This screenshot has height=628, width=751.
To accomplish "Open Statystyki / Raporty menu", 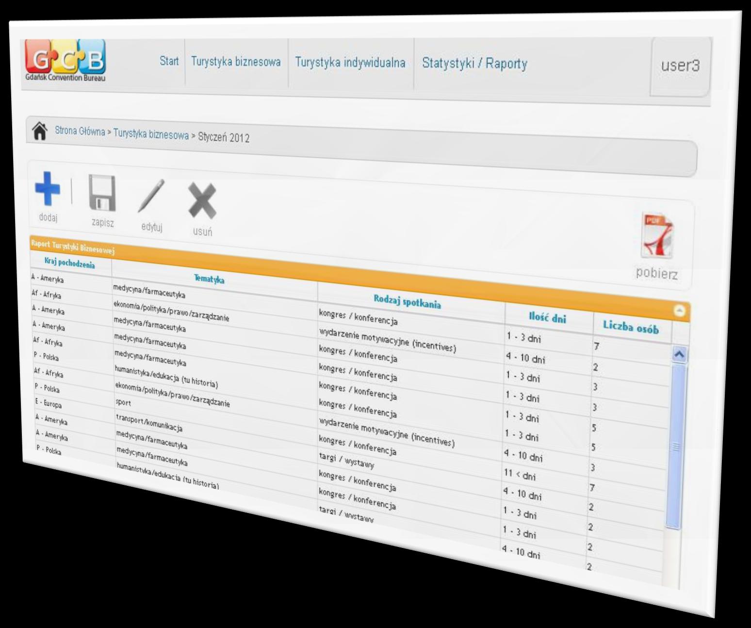I will click(474, 64).
